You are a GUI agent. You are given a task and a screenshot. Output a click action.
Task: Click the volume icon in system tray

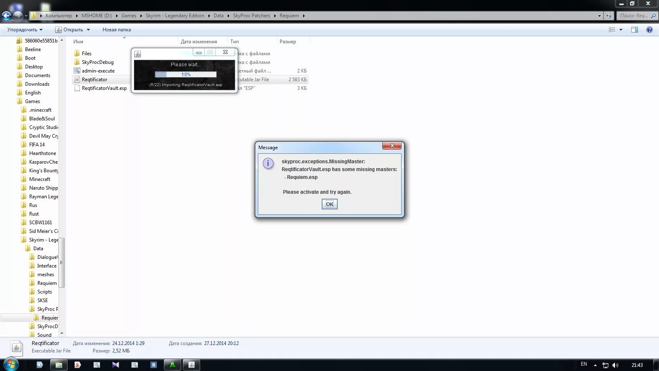coord(615,365)
